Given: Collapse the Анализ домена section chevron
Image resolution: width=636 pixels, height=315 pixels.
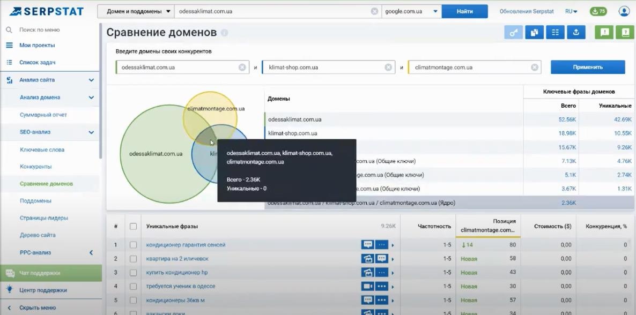Looking at the screenshot, I should click(x=91, y=97).
